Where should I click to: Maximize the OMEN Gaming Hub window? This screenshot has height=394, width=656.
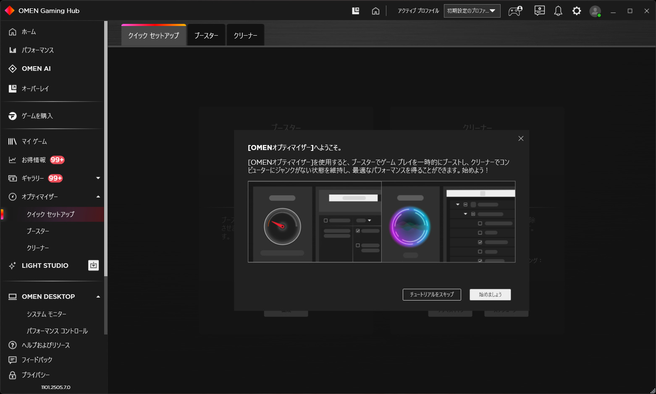point(630,11)
